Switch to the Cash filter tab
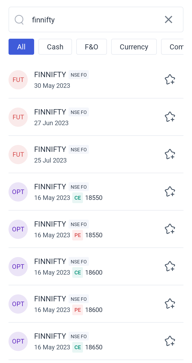 [x=55, y=47]
